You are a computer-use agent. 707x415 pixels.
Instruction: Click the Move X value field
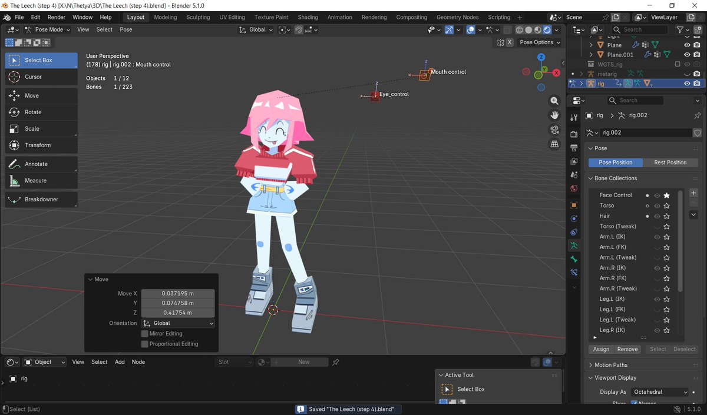coord(178,293)
